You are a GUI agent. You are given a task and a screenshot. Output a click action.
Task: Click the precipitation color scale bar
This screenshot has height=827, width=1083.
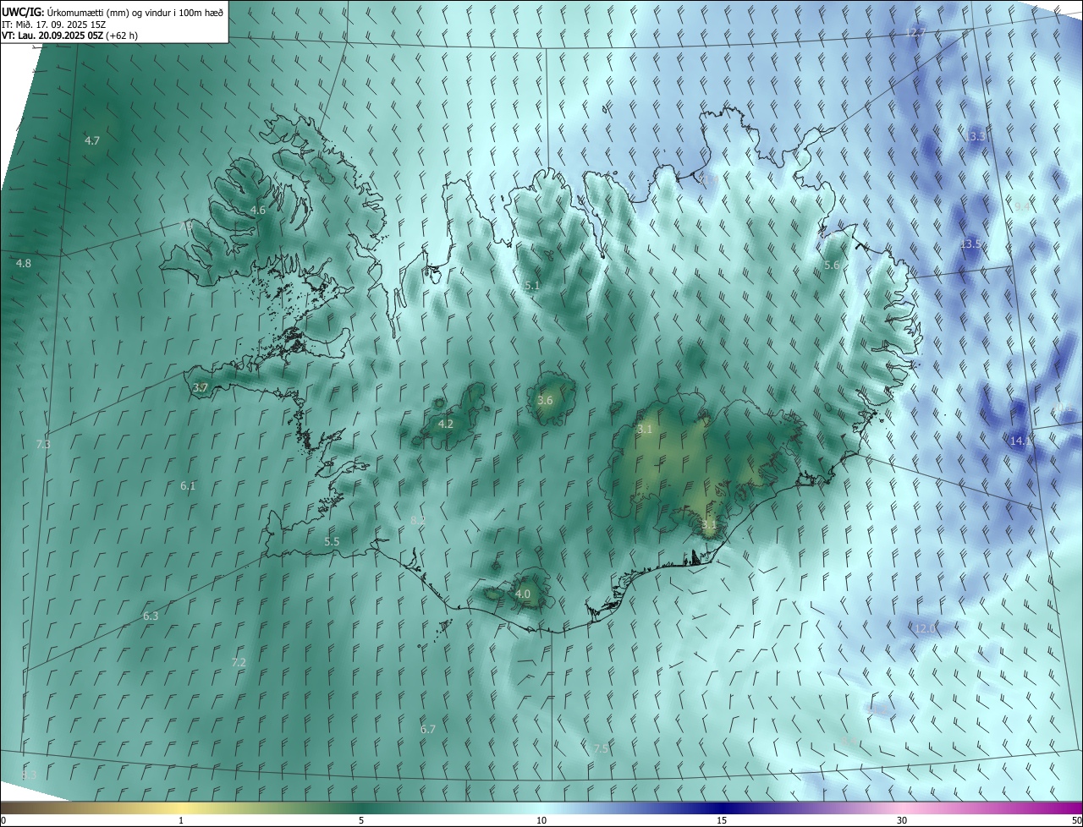click(541, 808)
